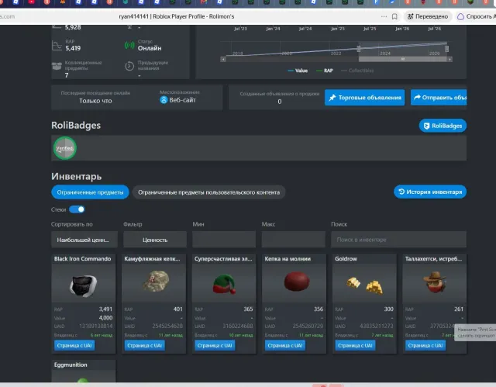
Task: Open the Спросить assistant button
Action: click(476, 16)
